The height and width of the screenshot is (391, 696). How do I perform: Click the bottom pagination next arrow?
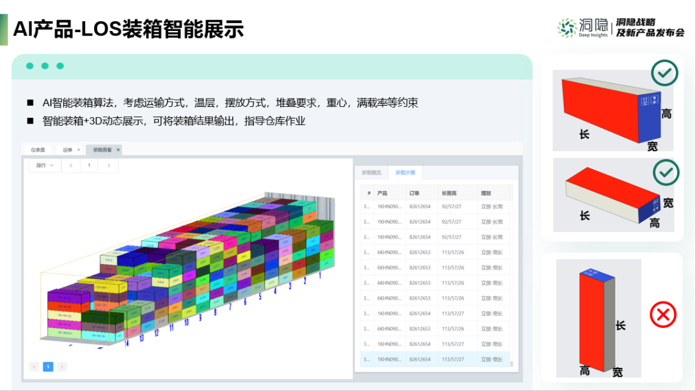pos(62,367)
